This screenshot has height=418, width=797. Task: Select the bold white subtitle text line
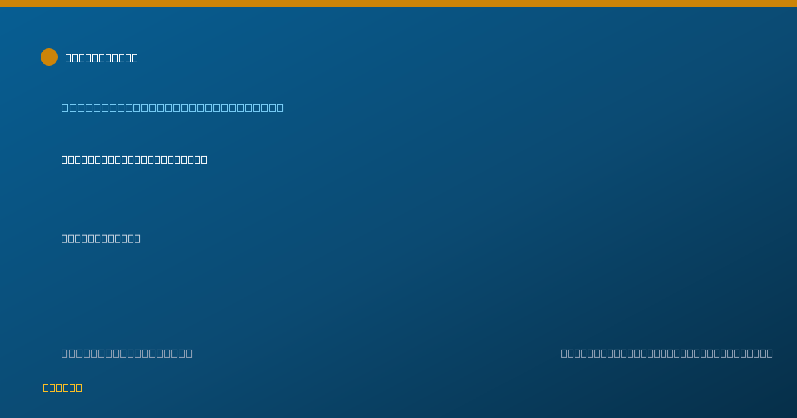(134, 159)
